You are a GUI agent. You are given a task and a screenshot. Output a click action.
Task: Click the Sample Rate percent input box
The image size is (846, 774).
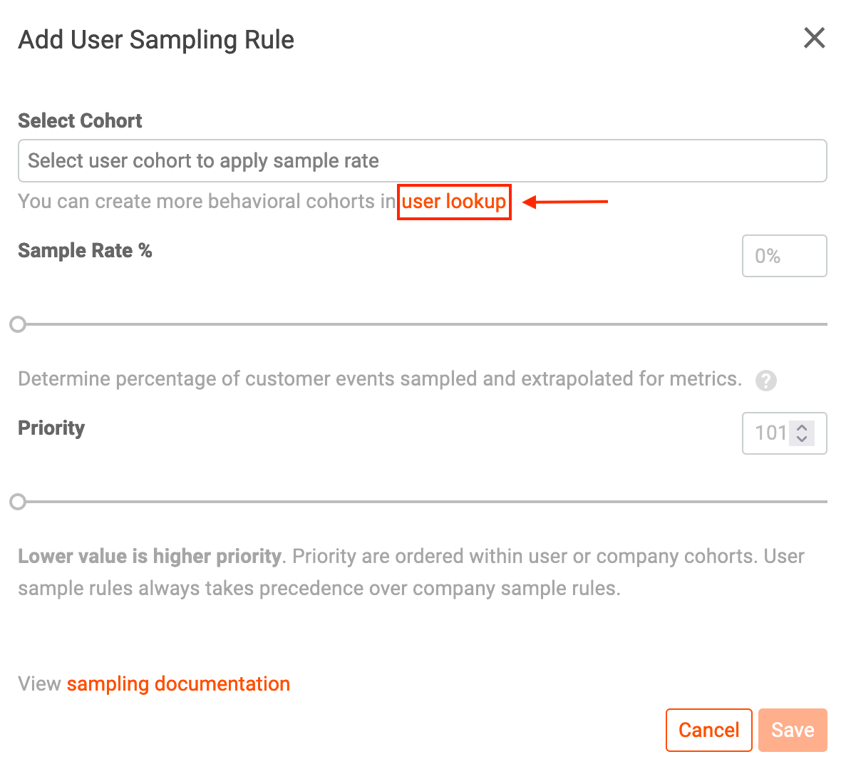[x=784, y=256]
